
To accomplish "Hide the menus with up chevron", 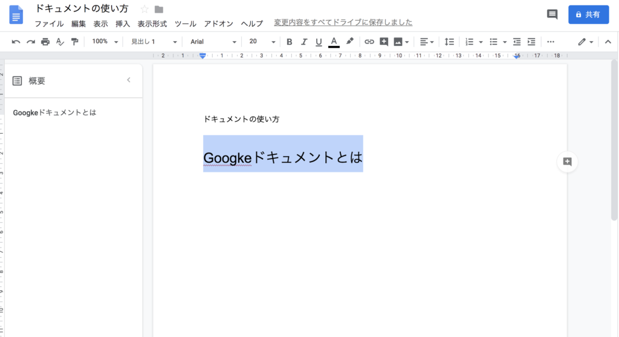I will click(x=608, y=42).
